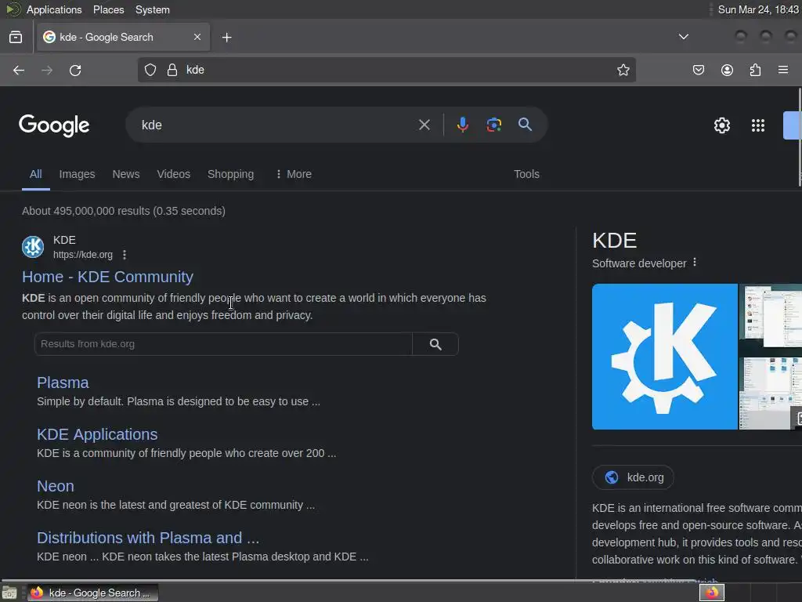The height and width of the screenshot is (602, 802).
Task: Click the https://kde.org URL text
Action: pos(83,255)
